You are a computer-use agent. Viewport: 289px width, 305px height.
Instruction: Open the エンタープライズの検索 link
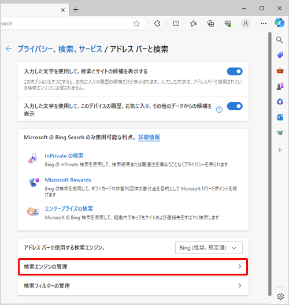69,209
